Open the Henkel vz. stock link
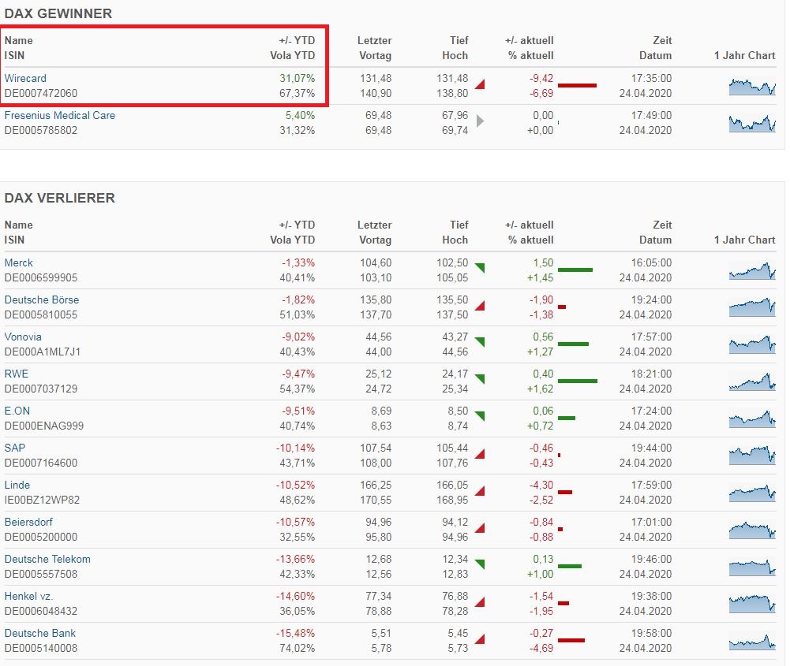This screenshot has height=666, width=790. [x=29, y=596]
